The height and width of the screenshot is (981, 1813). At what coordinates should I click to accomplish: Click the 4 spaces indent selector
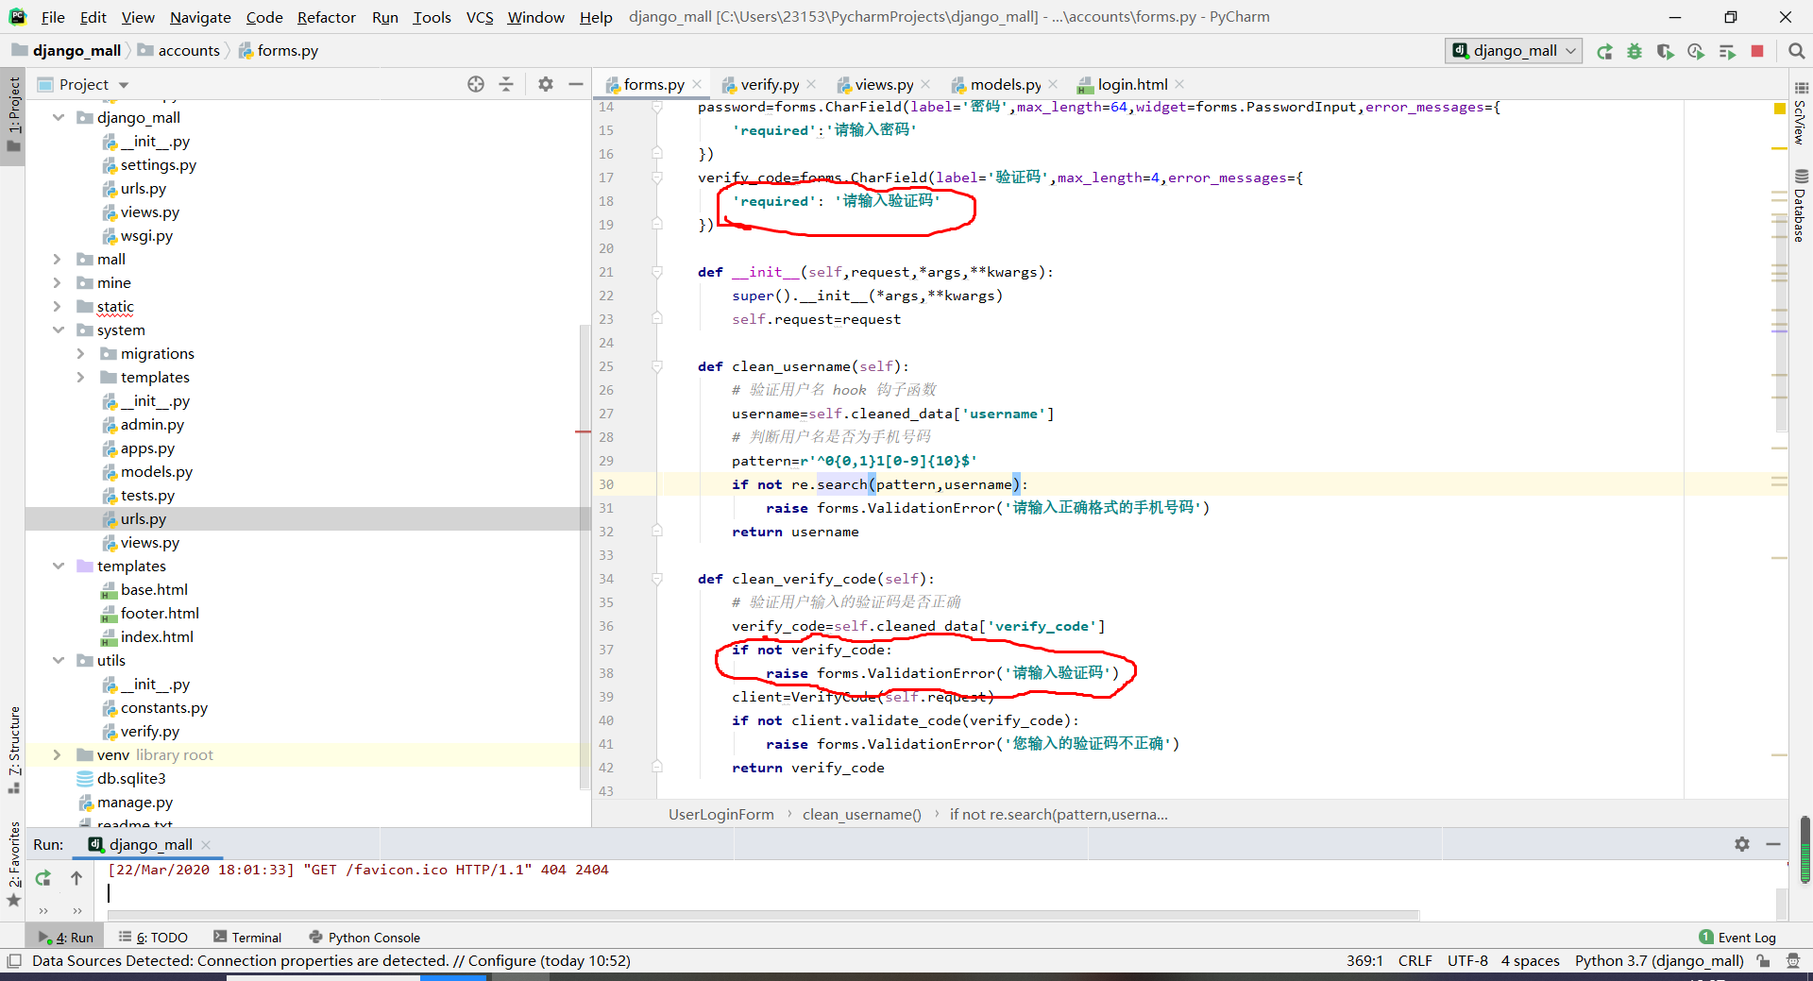(x=1530, y=961)
